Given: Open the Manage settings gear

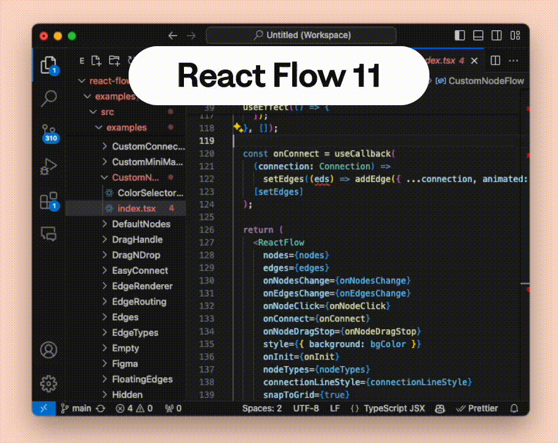Looking at the screenshot, I should tap(49, 383).
